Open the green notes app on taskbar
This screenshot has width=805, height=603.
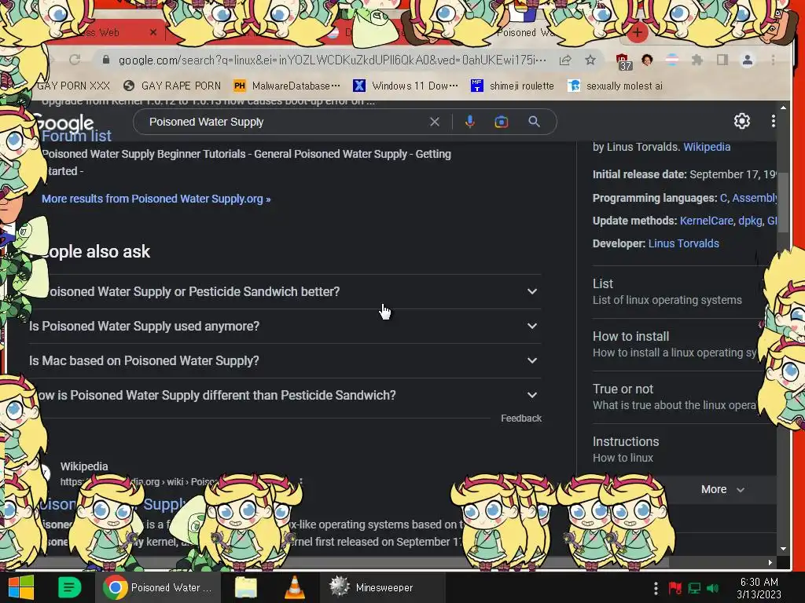click(x=69, y=587)
